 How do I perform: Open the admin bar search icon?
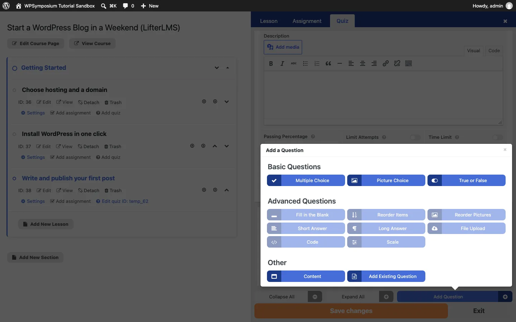104,6
